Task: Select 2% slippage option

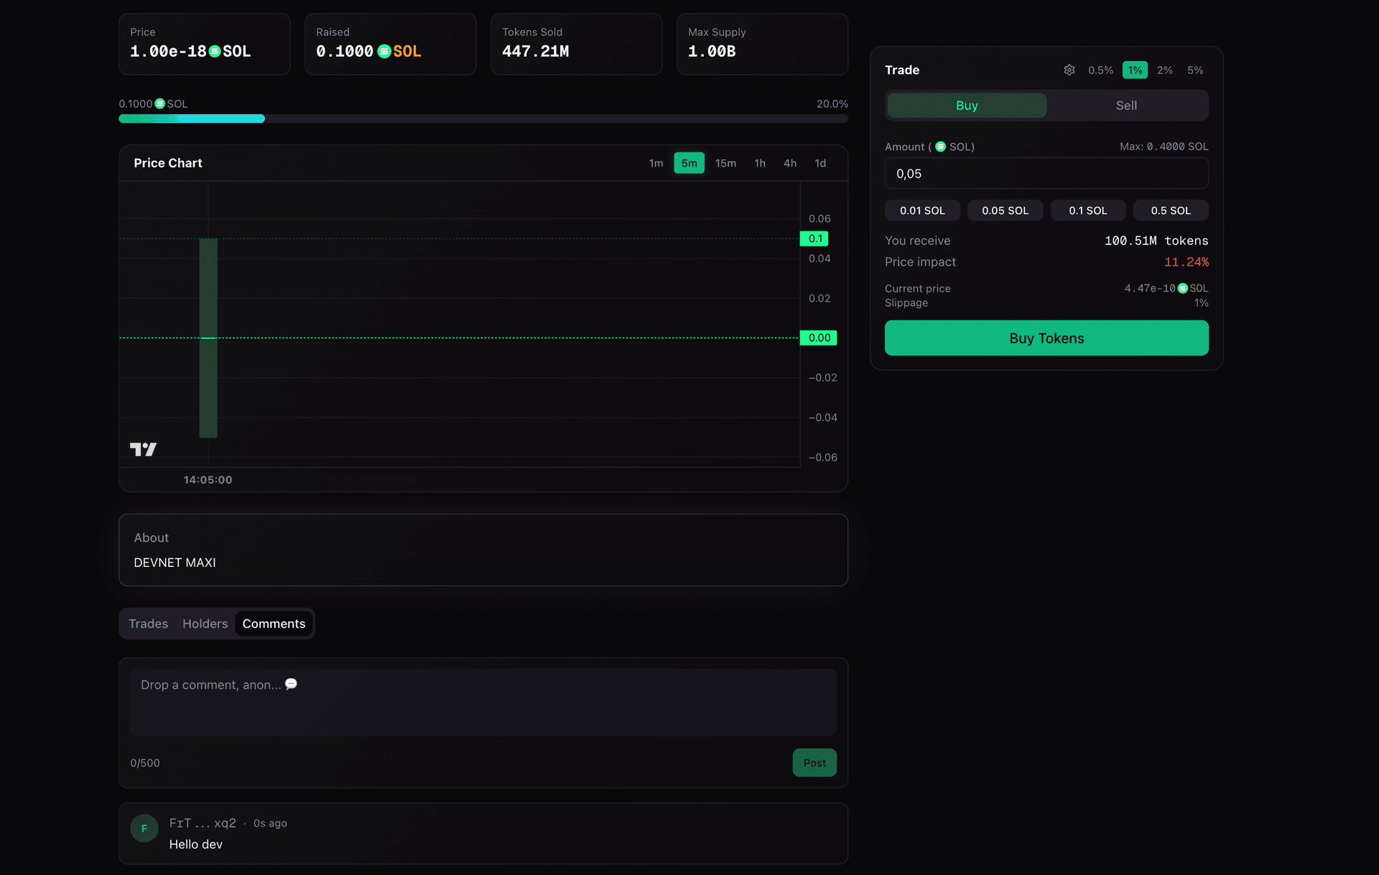Action: 1164,70
